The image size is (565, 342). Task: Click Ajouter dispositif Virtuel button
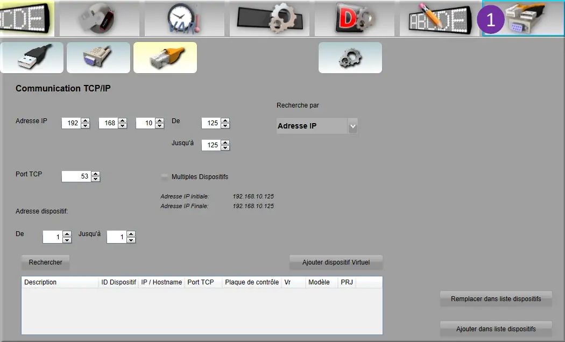[336, 262]
